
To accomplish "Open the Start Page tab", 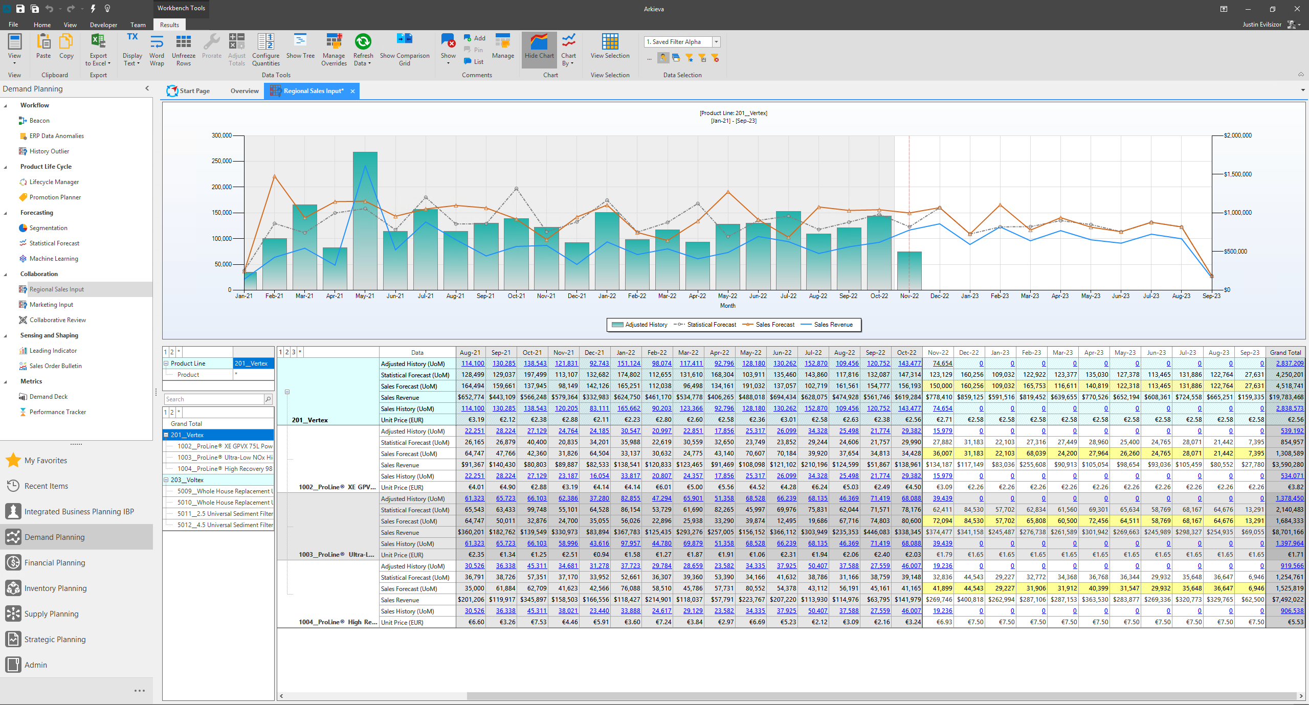I will (x=194, y=90).
